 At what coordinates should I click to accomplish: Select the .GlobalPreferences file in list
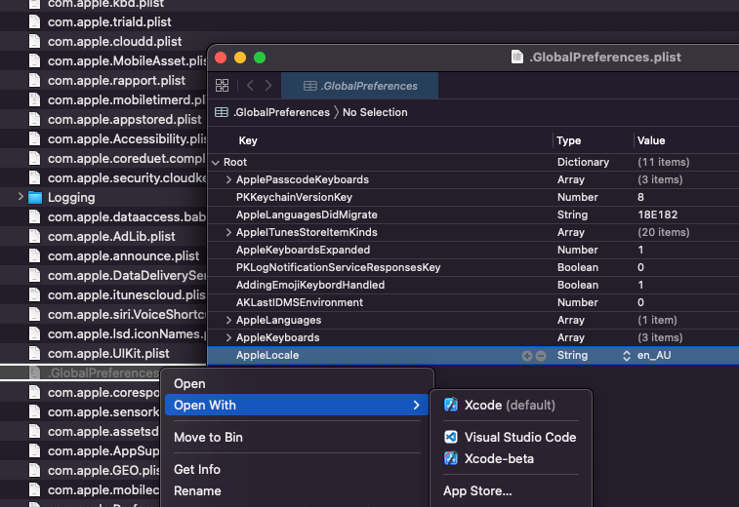click(103, 372)
